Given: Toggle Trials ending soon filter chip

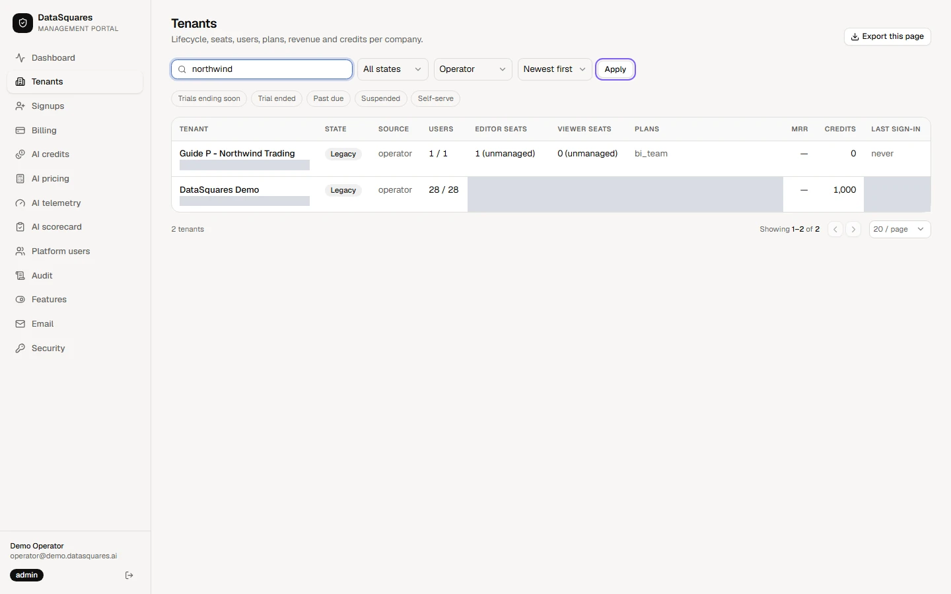Looking at the screenshot, I should [x=209, y=99].
